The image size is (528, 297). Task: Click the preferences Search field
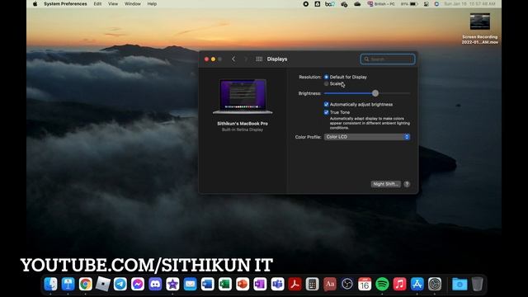388,59
